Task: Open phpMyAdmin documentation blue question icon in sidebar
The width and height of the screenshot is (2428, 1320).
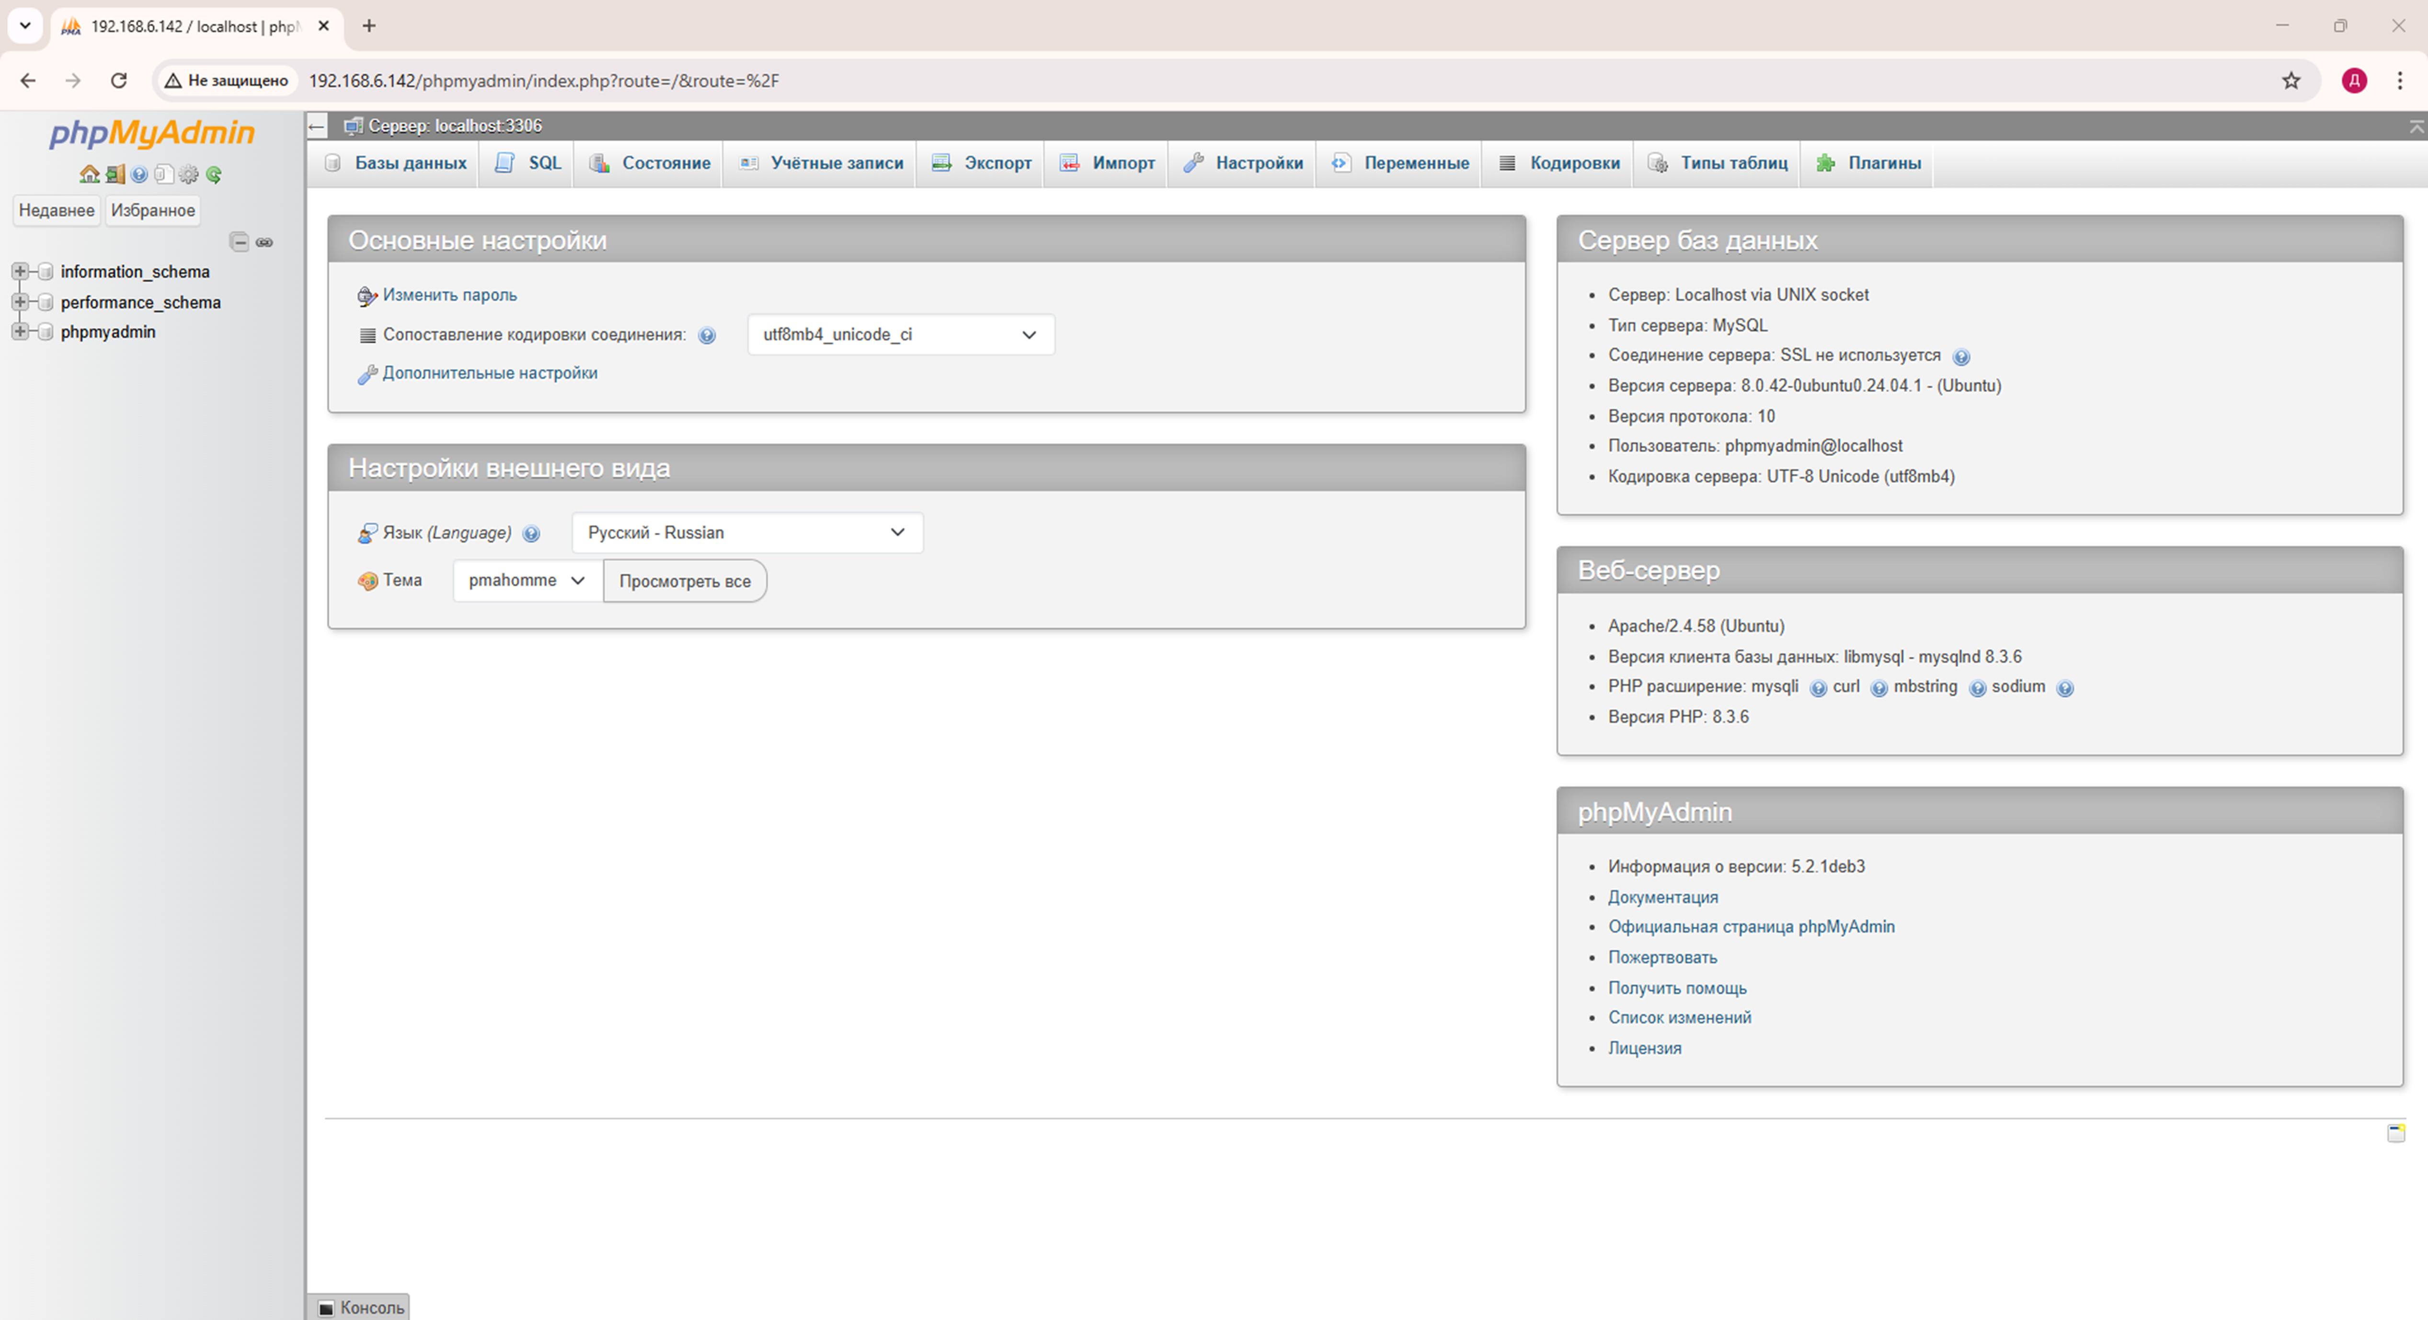Action: tap(139, 174)
